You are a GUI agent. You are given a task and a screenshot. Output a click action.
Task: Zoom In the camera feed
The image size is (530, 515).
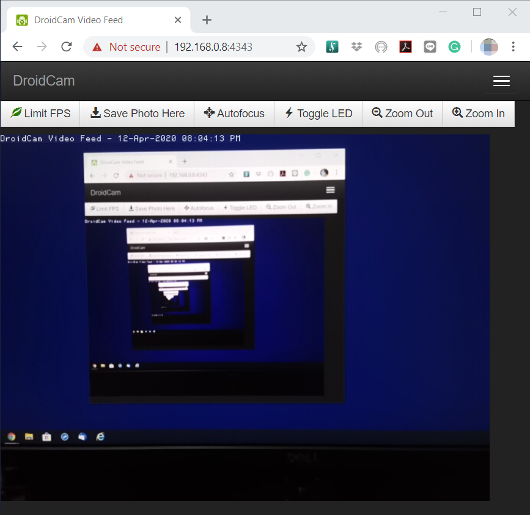tap(478, 114)
